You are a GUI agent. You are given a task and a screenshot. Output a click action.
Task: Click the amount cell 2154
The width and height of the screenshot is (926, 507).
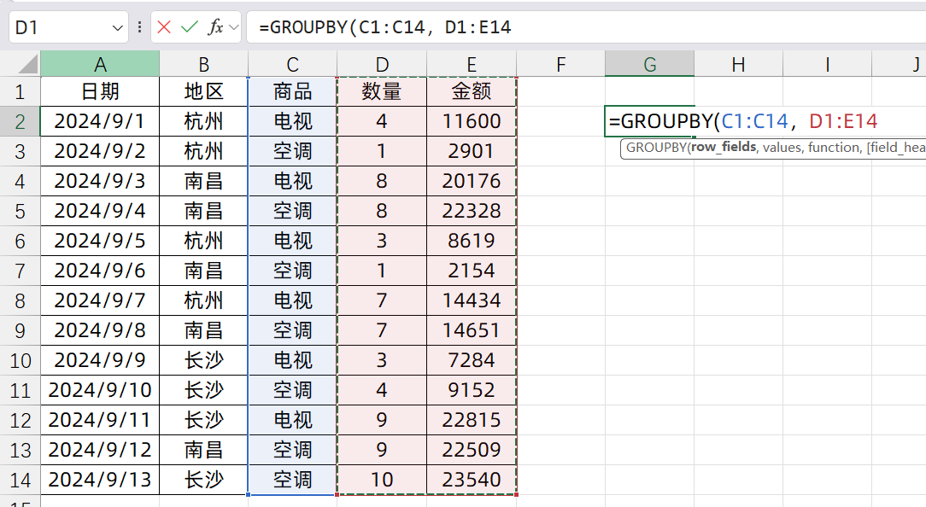point(472,271)
